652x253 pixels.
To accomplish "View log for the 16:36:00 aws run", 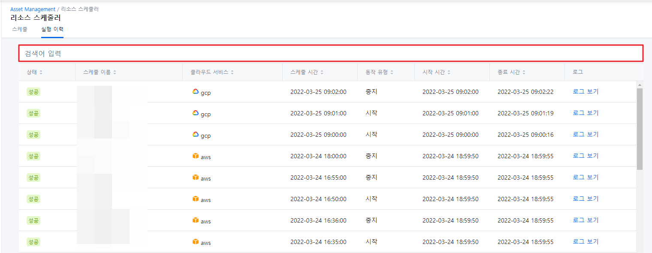I will pyautogui.click(x=586, y=220).
